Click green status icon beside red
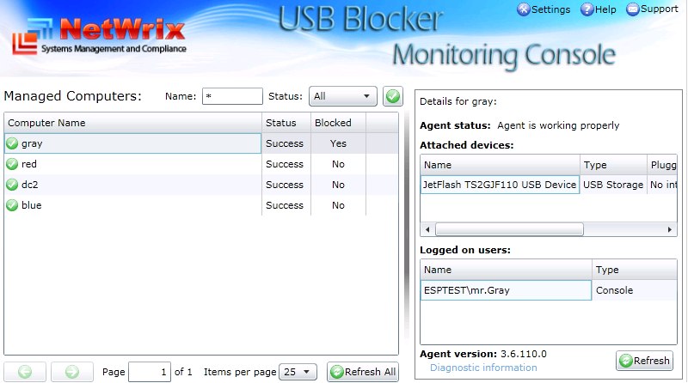Viewport: 688px width, 383px height. point(12,164)
